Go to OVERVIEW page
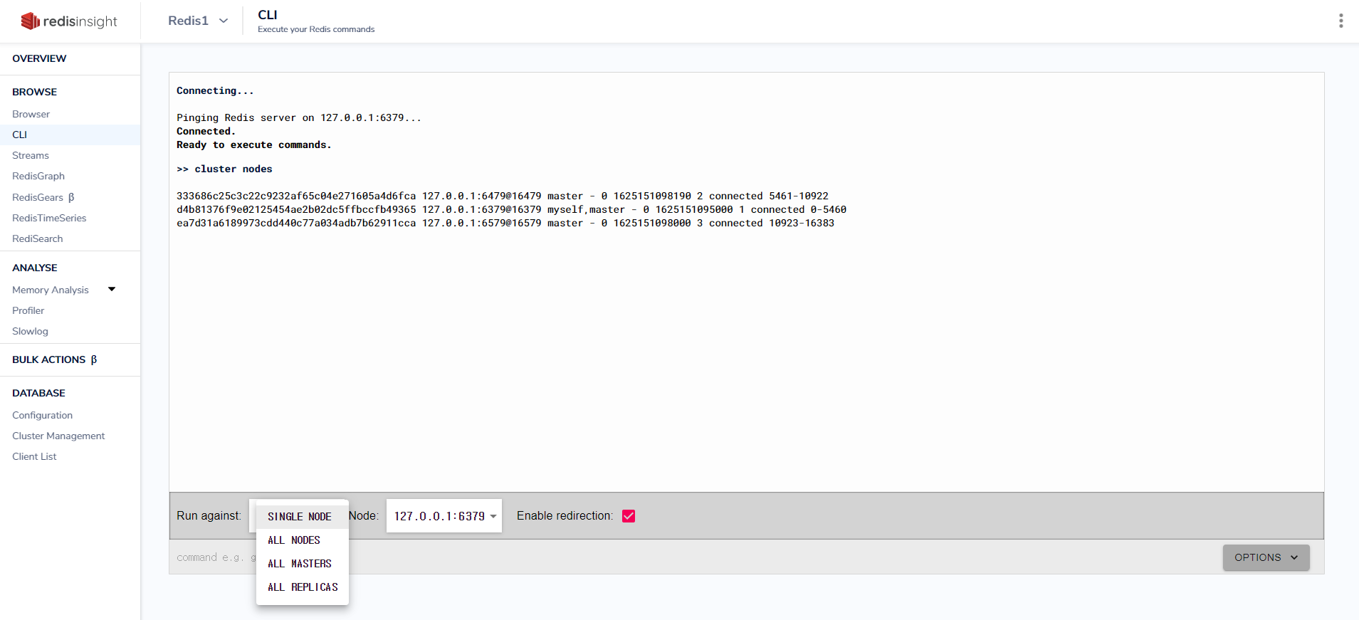This screenshot has height=620, width=1359. point(39,58)
